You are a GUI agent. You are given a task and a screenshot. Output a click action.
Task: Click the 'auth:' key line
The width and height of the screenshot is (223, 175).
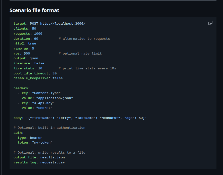tap(19, 133)
